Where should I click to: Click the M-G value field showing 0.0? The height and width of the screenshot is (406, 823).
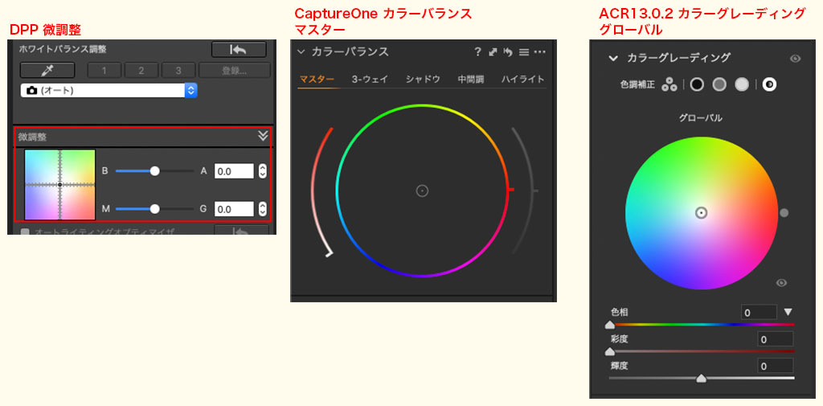[234, 208]
